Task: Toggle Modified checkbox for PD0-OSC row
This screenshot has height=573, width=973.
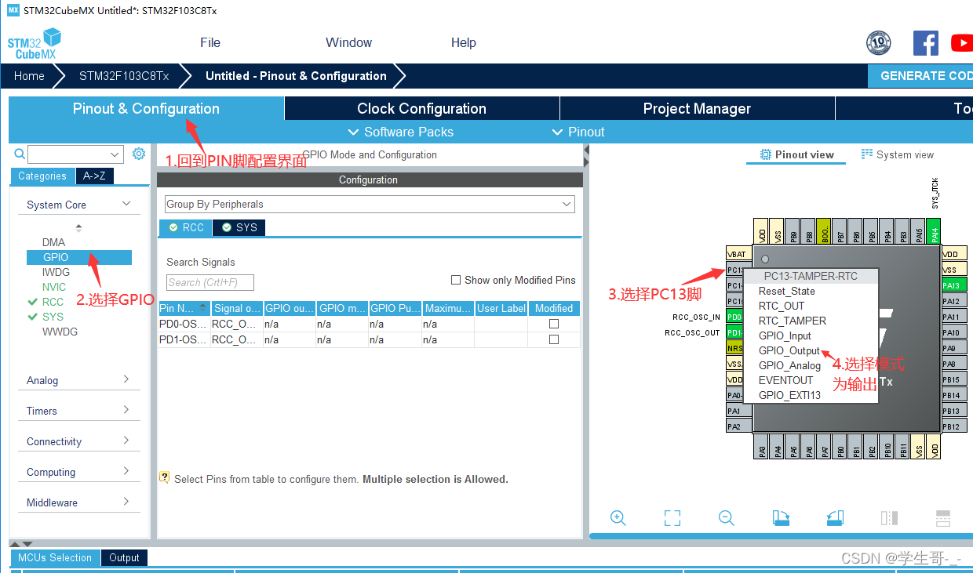Action: click(554, 324)
